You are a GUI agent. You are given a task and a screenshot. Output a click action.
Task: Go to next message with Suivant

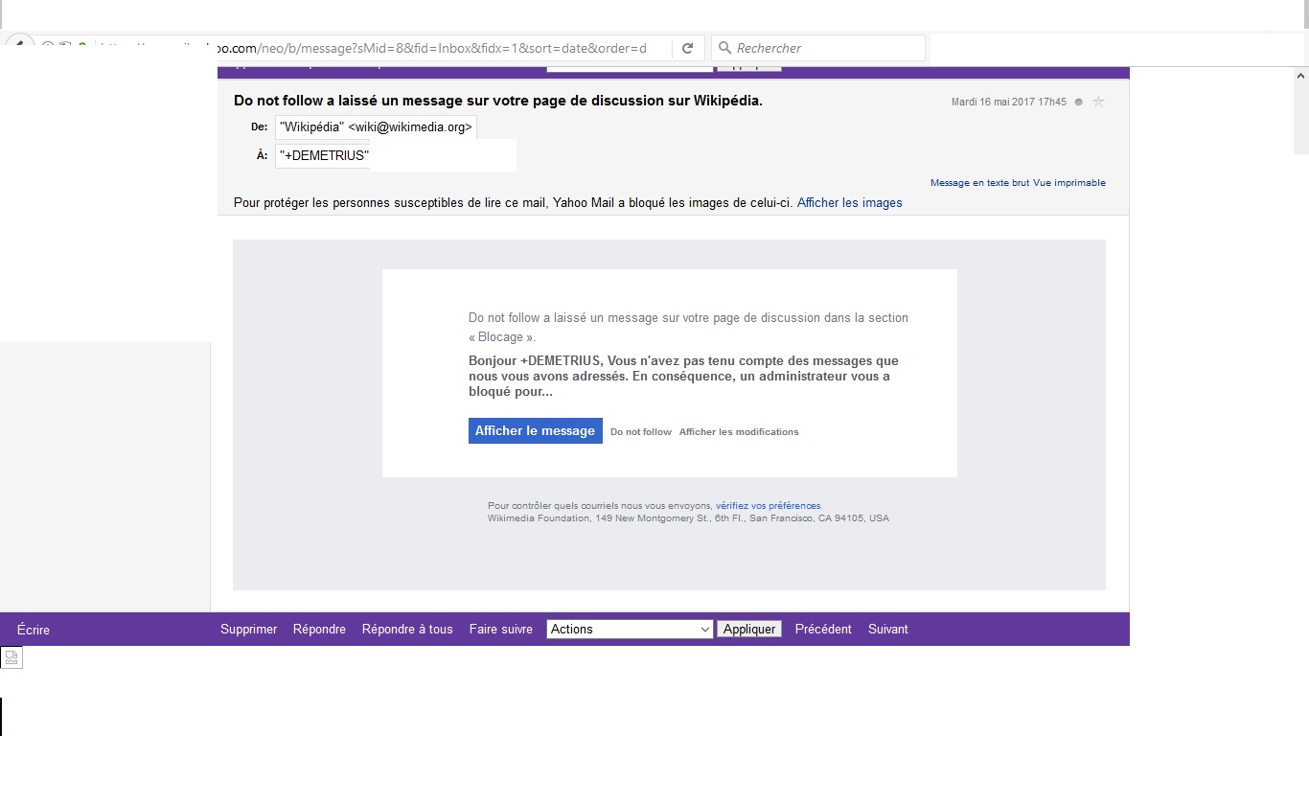887,629
